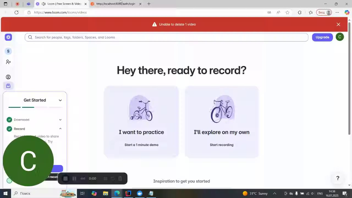Screen dimensions: 352x198
Task: Open the favorites list icon
Action: click(x=311, y=12)
